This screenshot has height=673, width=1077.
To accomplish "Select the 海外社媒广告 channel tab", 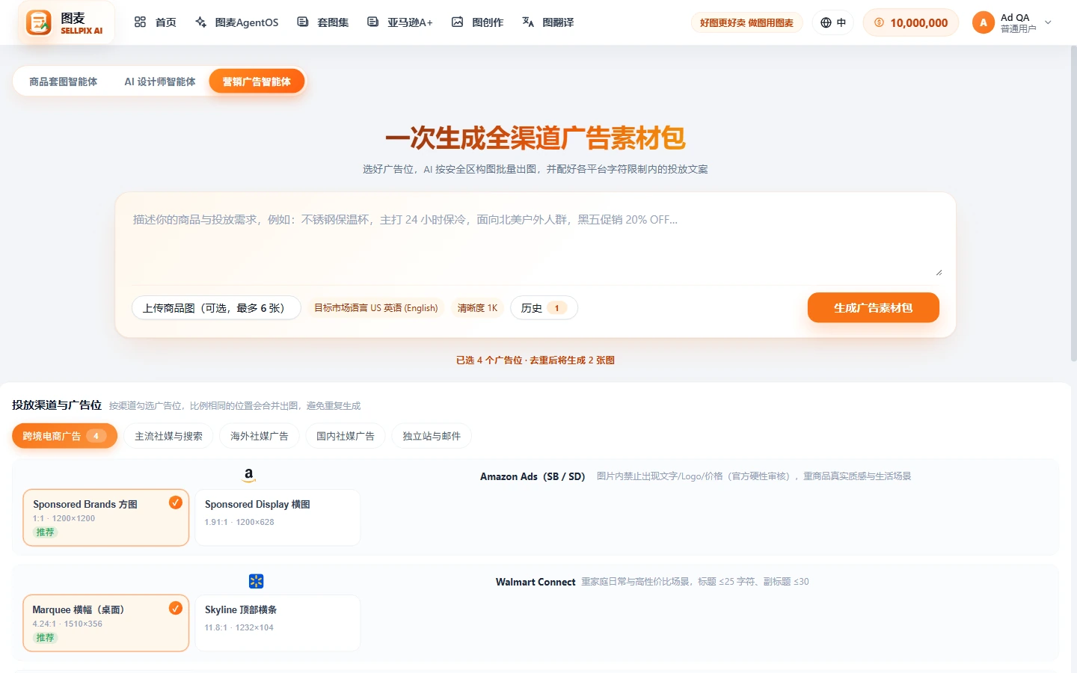I will [260, 436].
